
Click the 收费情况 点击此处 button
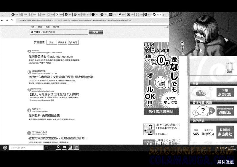click(225, 132)
